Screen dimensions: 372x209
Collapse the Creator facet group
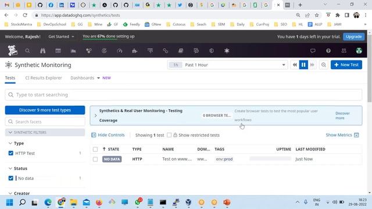[x=10, y=193]
